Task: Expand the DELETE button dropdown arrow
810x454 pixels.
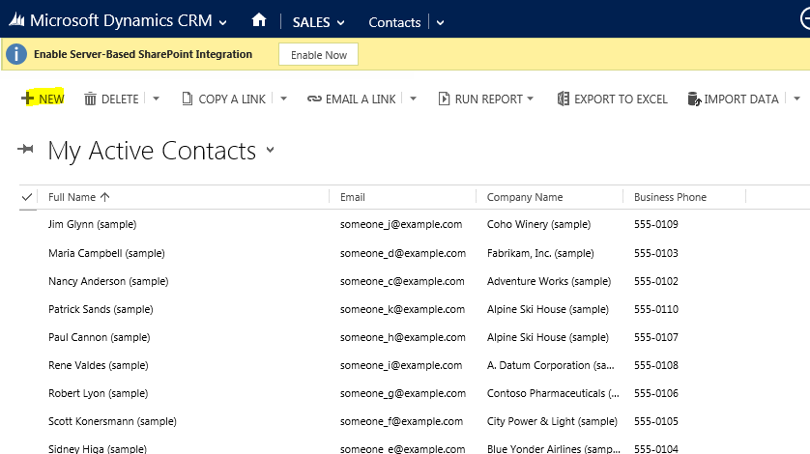Action: coord(156,99)
